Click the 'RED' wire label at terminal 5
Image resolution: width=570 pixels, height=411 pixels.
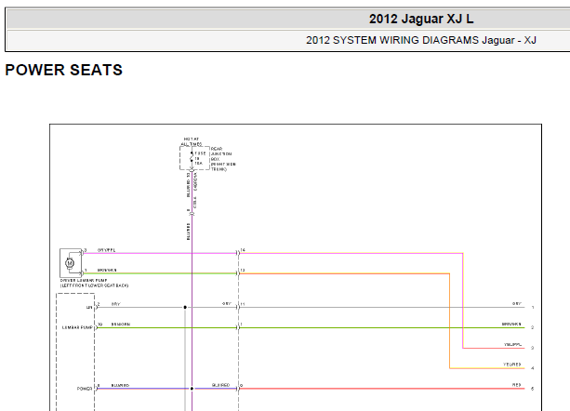517,385
